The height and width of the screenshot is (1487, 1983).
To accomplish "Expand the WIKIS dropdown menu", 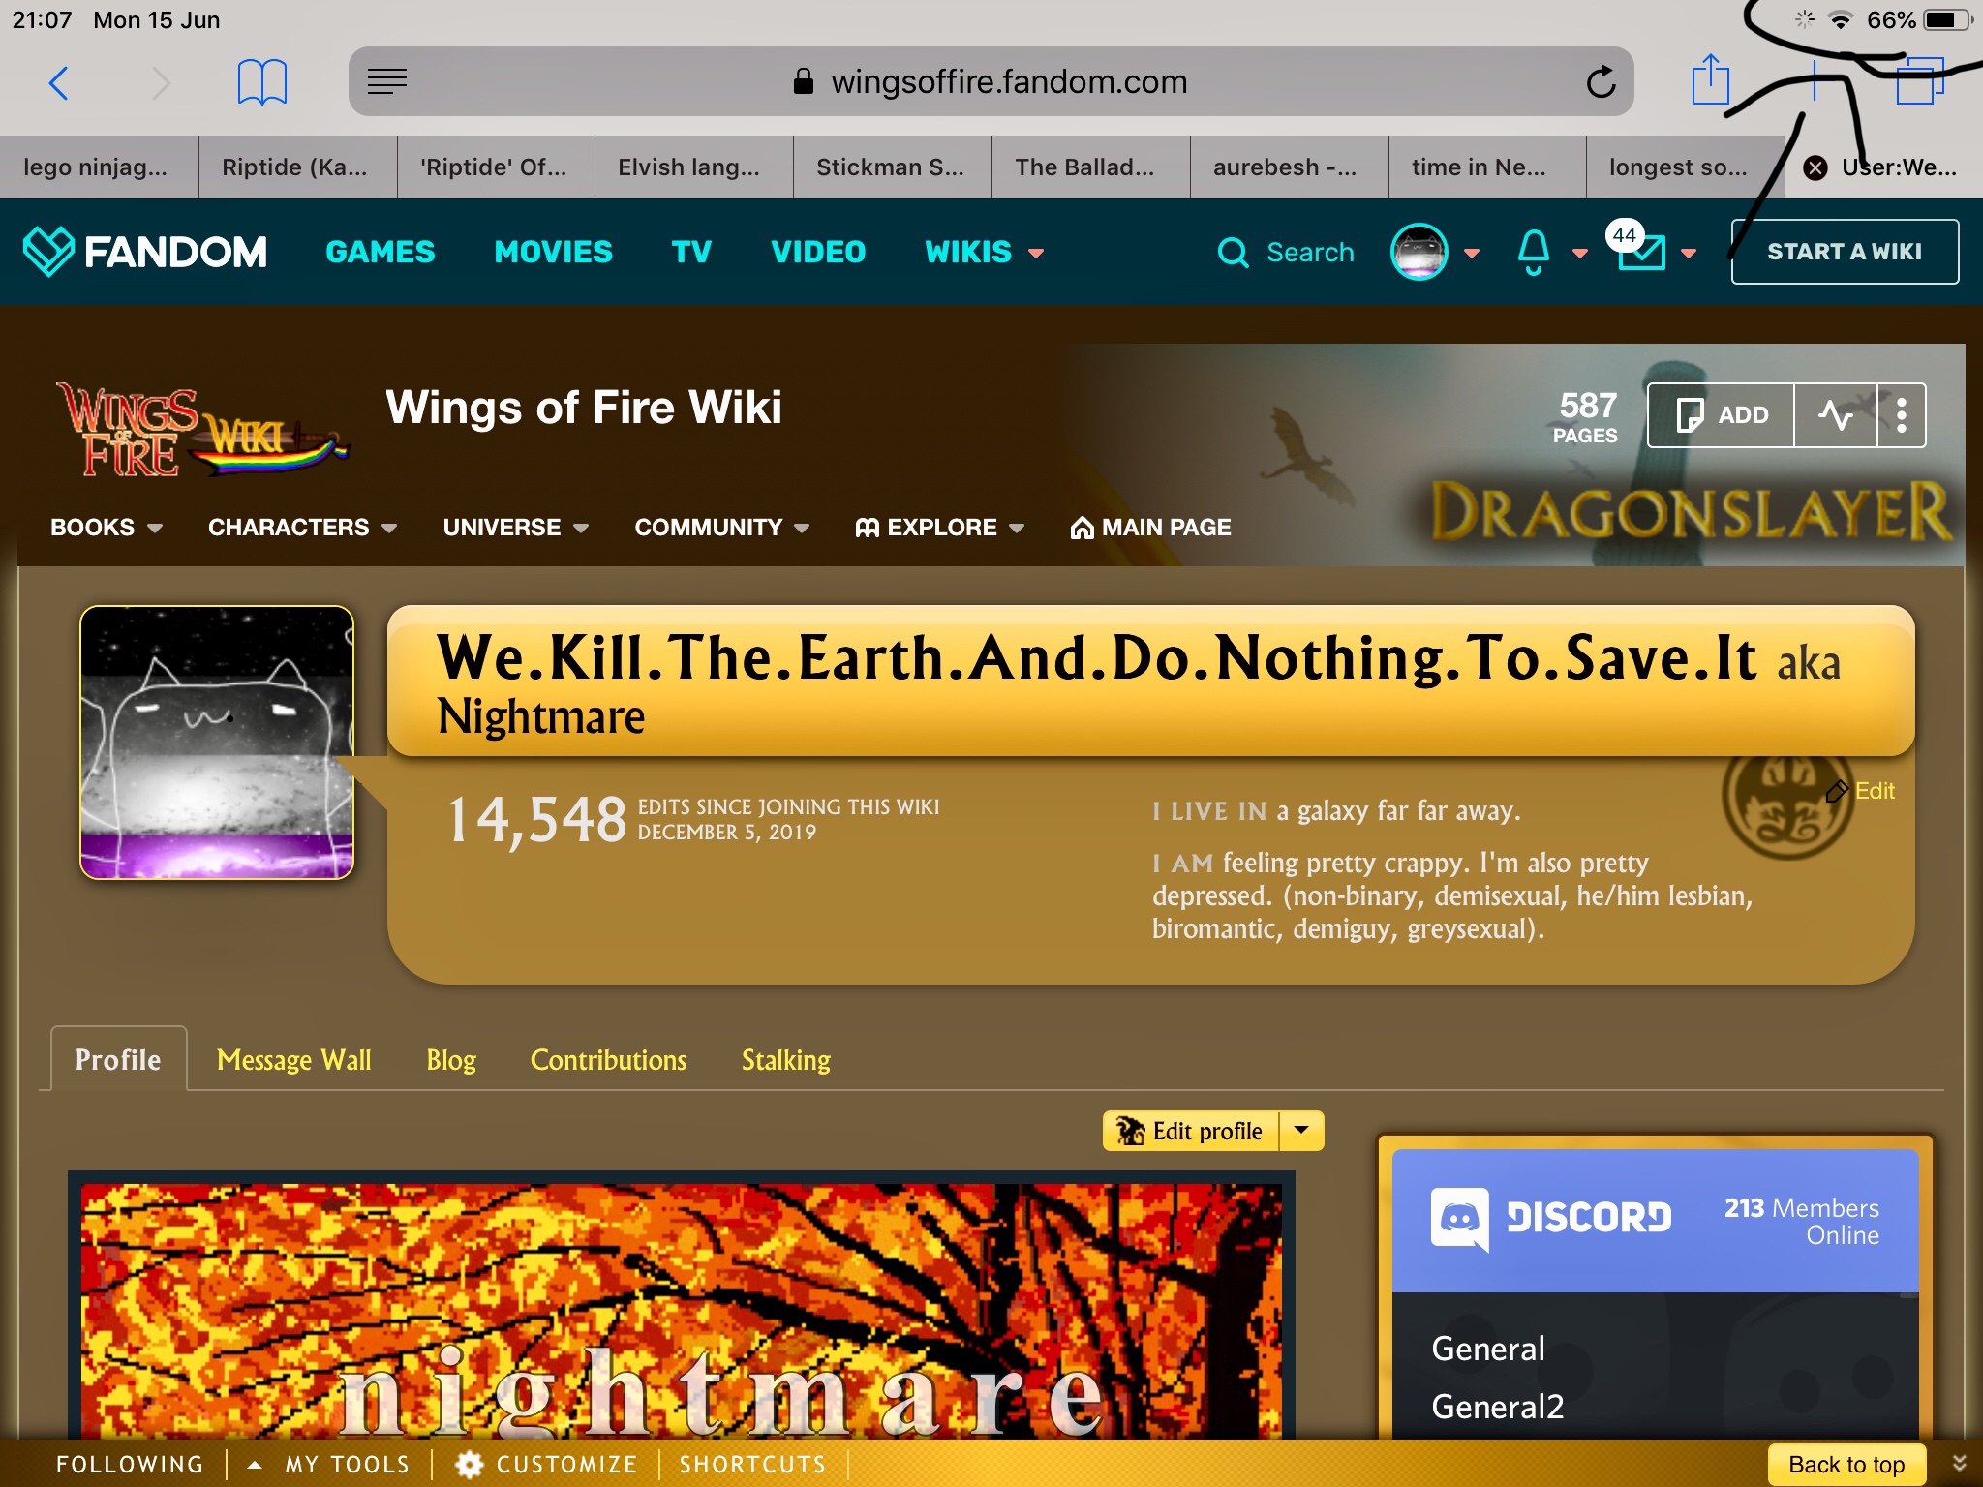I will click(x=984, y=253).
